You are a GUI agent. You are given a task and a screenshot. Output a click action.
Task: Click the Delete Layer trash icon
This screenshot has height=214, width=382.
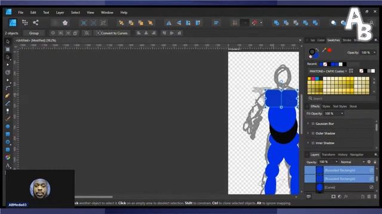[375, 197]
